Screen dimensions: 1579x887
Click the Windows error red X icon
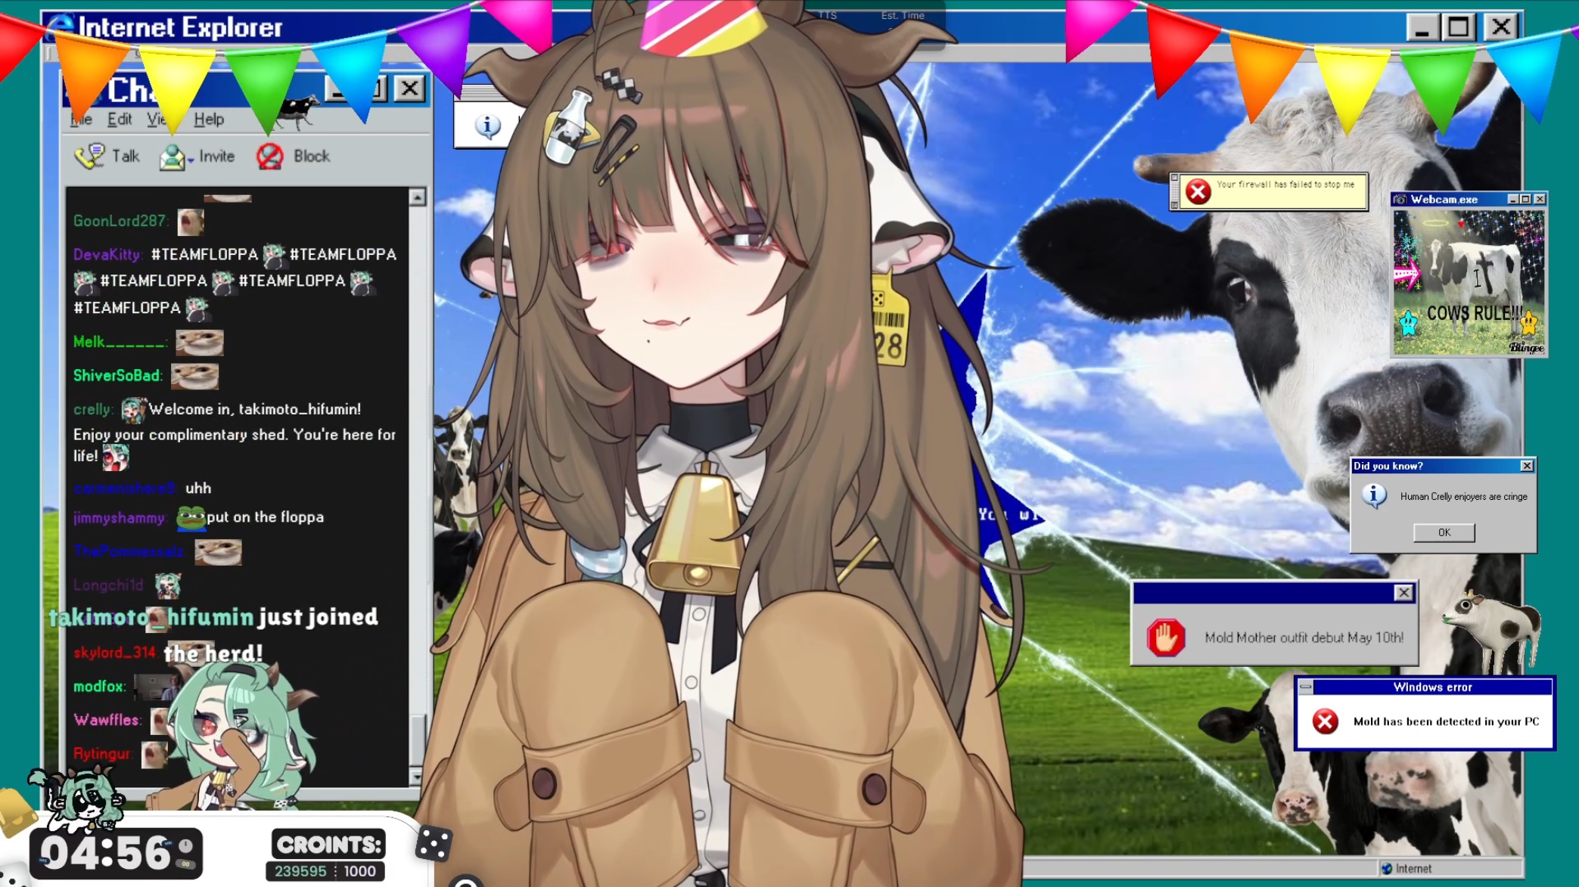pos(1325,721)
